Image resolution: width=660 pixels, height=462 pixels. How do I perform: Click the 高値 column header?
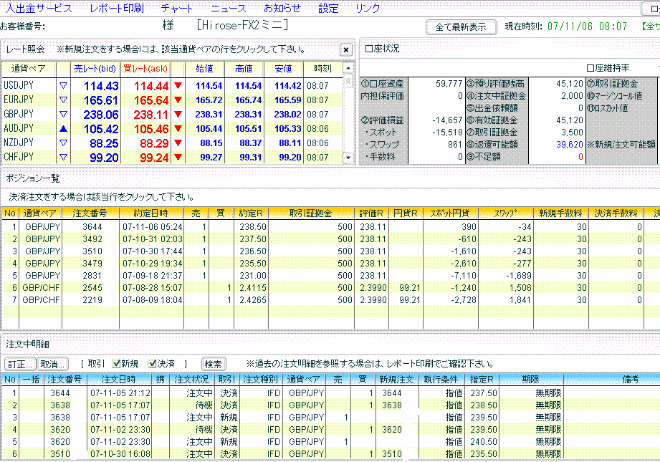click(x=244, y=69)
